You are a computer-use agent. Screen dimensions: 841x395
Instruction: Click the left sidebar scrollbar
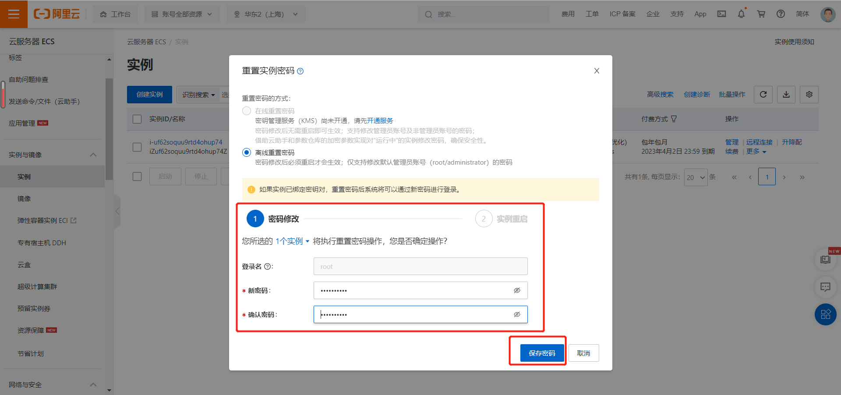click(x=109, y=129)
